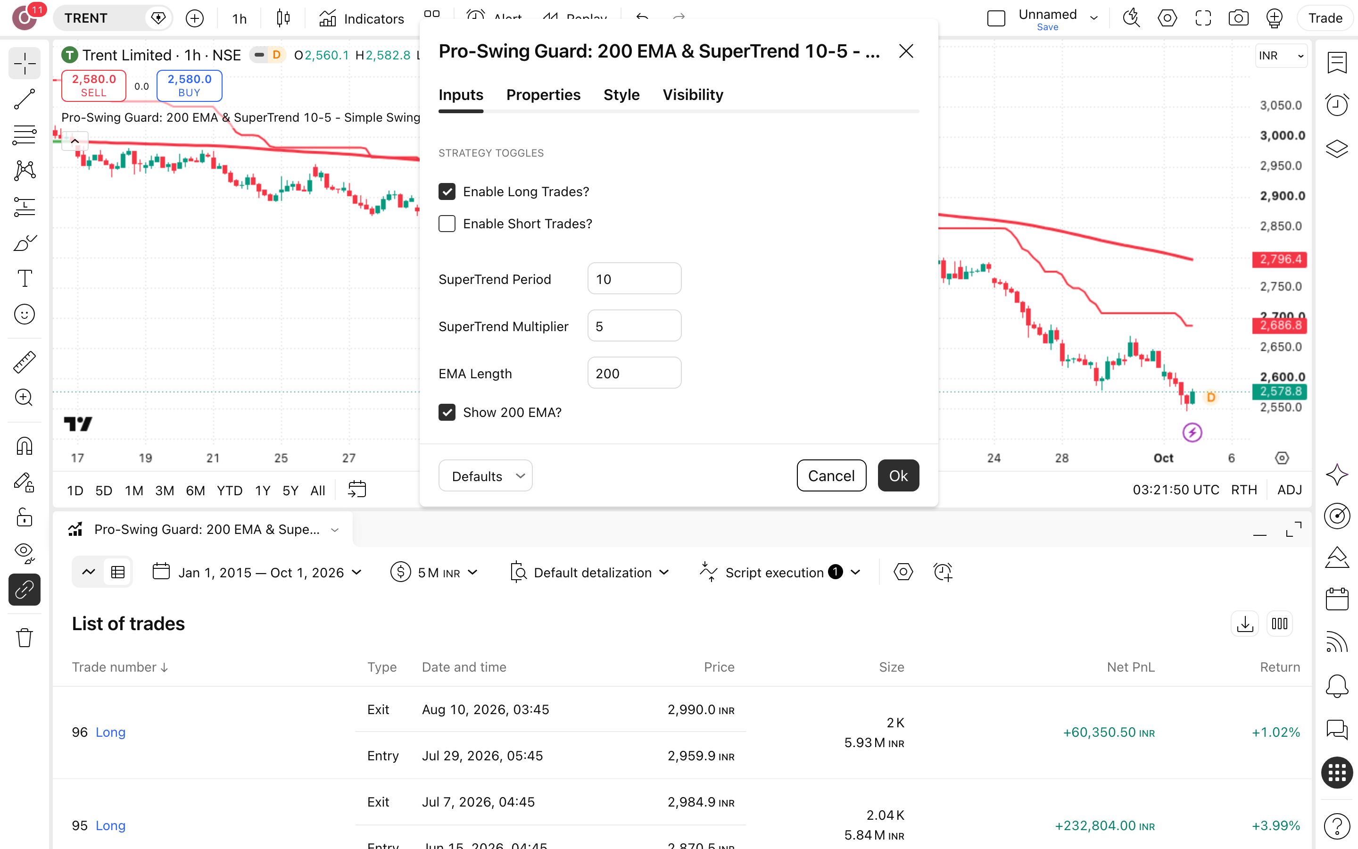
Task: Open the candlestick chart type selector
Action: click(283, 18)
